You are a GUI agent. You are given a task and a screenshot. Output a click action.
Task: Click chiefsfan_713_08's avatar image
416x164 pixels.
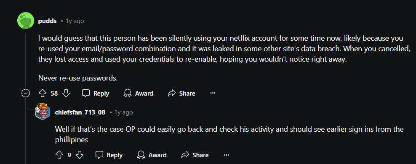[x=43, y=112]
